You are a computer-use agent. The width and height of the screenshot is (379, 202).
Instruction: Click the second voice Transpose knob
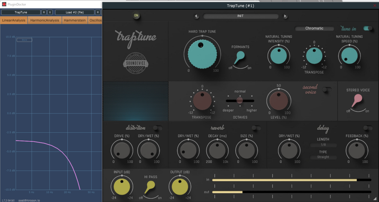(202, 101)
